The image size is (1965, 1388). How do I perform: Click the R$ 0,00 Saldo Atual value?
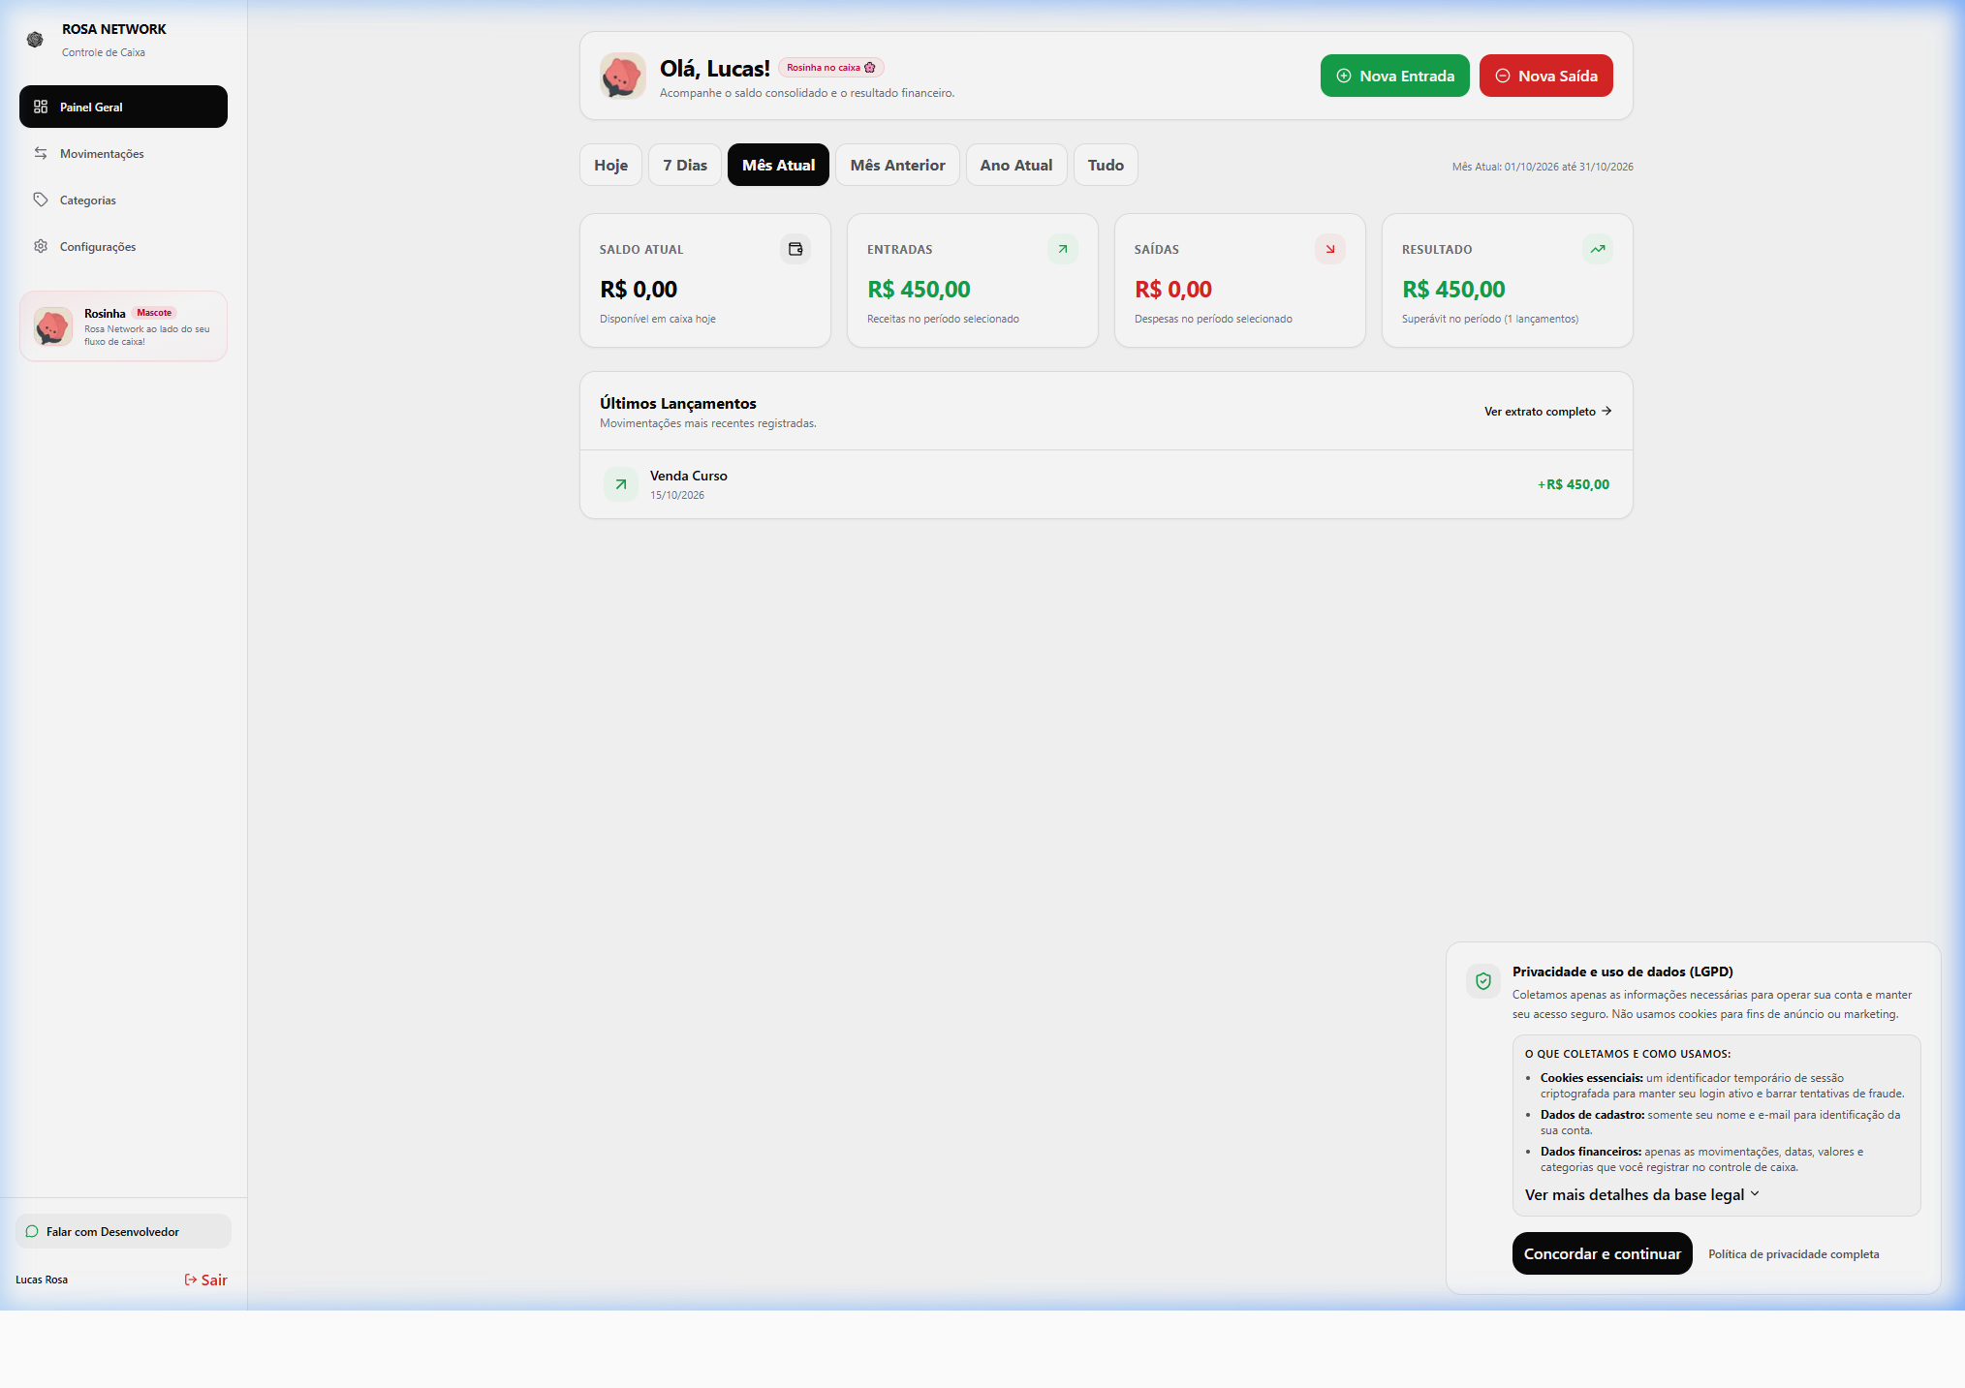[639, 290]
